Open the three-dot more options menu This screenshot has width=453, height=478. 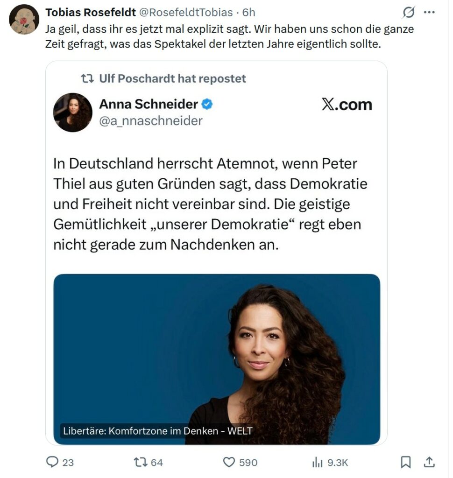coord(429,13)
